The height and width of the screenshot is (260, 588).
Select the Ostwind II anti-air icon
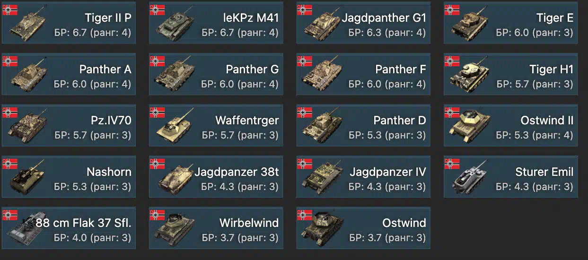coord(471,126)
